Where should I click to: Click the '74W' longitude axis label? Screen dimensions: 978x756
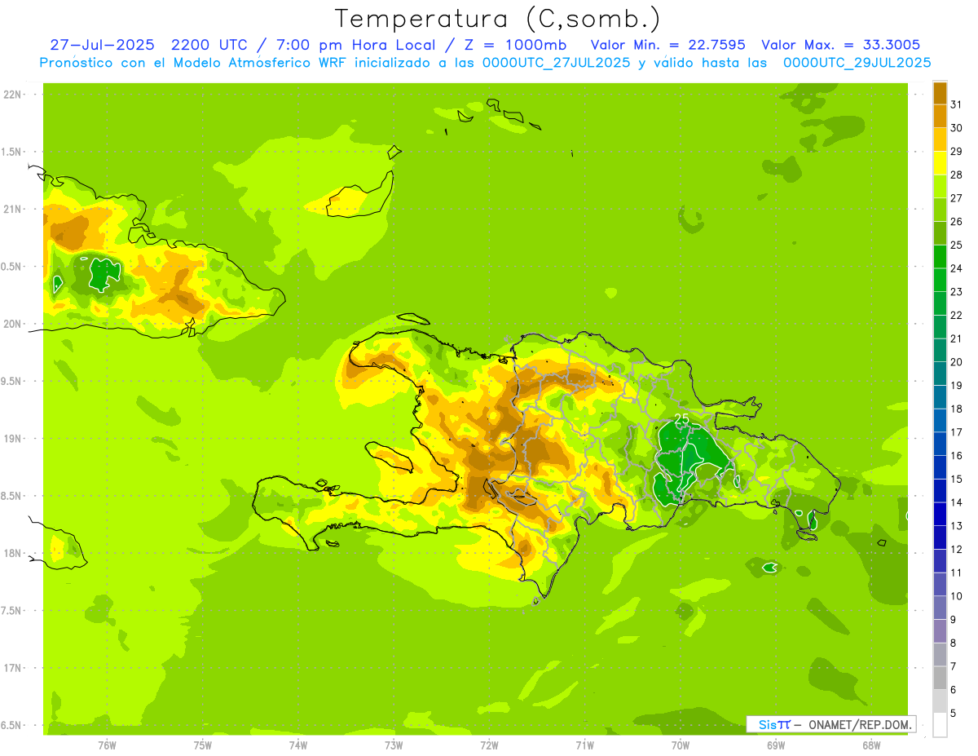[298, 745]
